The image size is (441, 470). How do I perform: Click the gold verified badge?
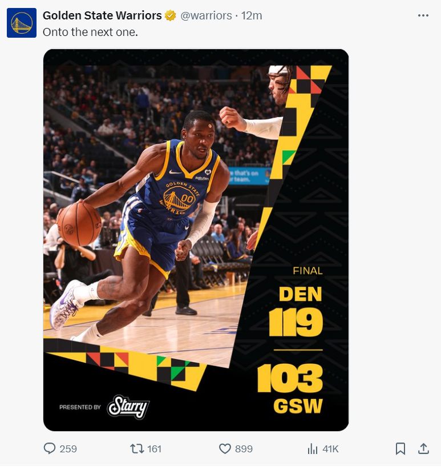click(171, 15)
